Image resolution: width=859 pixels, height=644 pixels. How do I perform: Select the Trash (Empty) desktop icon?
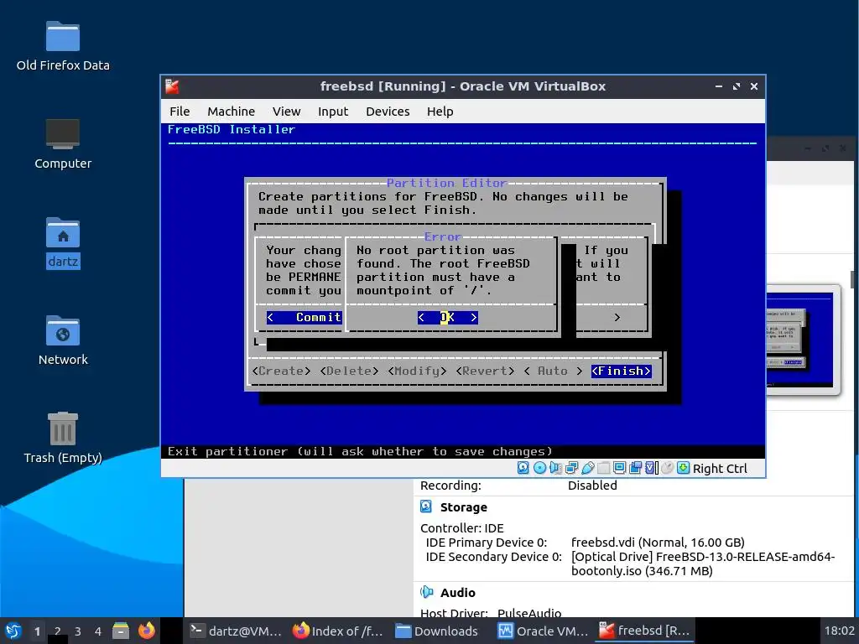[x=62, y=438]
